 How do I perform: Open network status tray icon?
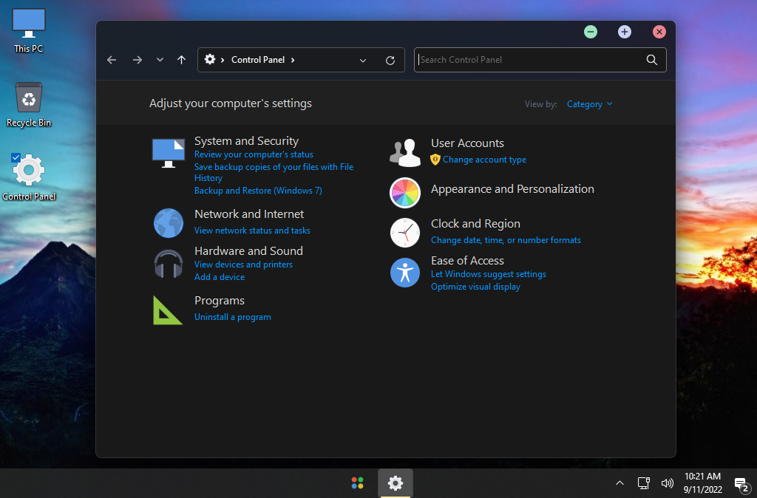pyautogui.click(x=644, y=483)
